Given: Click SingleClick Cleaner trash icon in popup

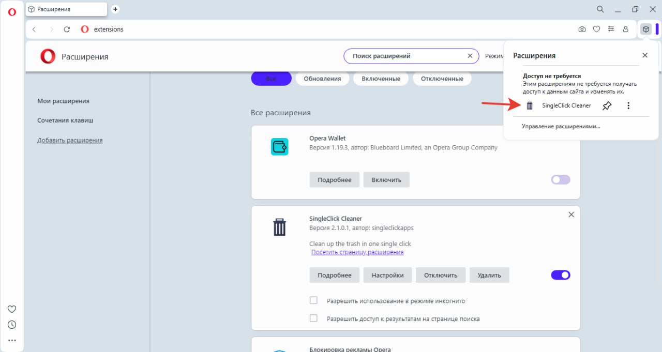Looking at the screenshot, I should (530, 105).
